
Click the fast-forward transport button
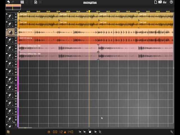pyautogui.click(x=95, y=132)
